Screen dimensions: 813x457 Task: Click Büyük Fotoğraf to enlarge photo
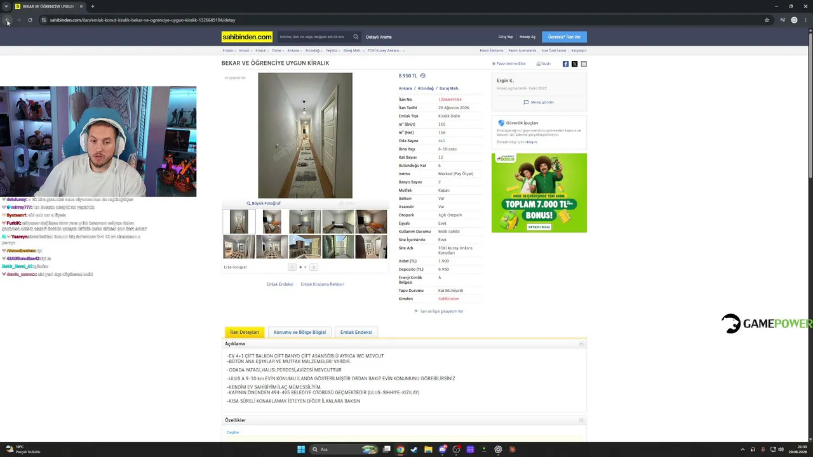[x=264, y=203]
